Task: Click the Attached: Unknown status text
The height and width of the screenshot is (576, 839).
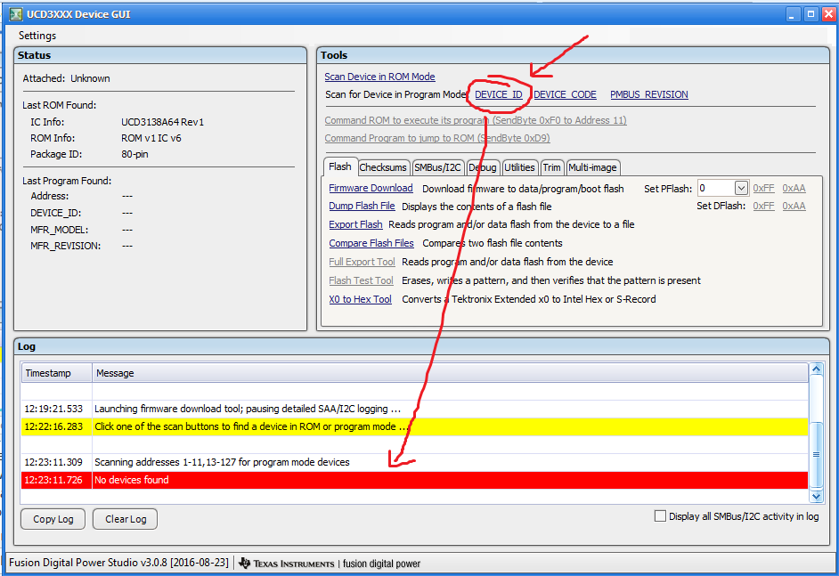Action: click(x=66, y=78)
